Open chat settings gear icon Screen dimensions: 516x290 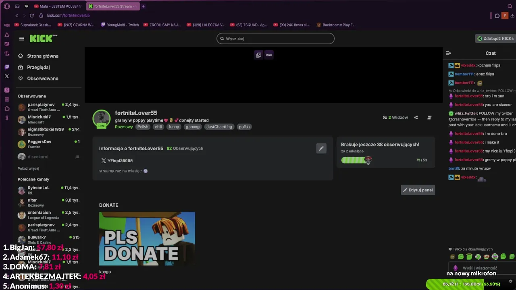pyautogui.click(x=511, y=282)
